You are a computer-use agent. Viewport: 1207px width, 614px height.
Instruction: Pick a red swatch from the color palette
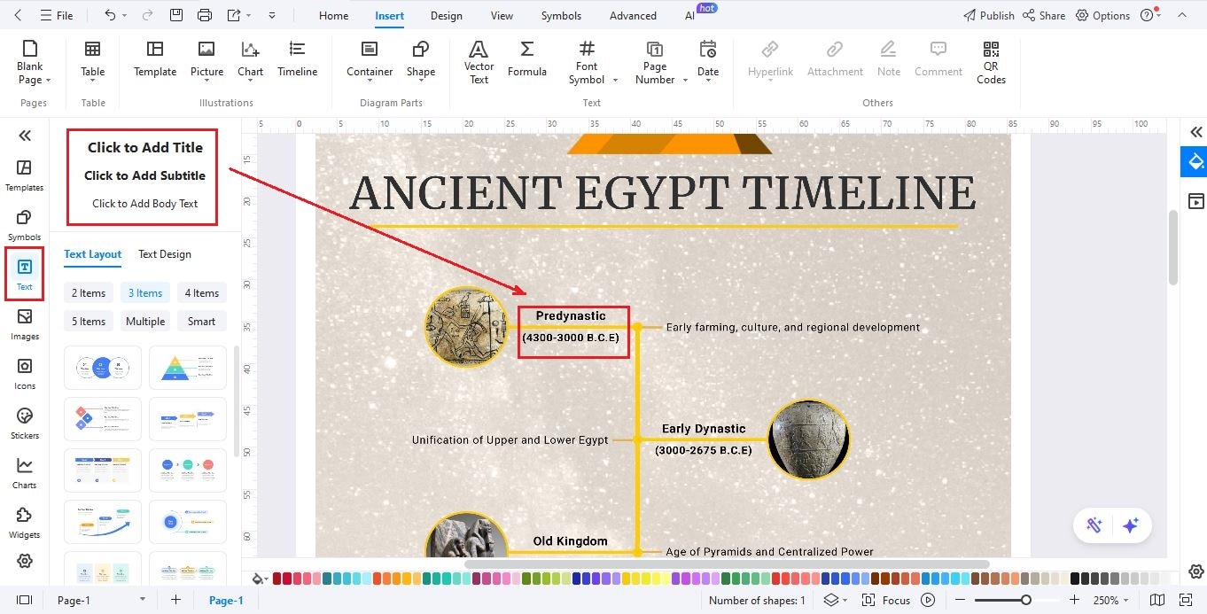pos(279,577)
